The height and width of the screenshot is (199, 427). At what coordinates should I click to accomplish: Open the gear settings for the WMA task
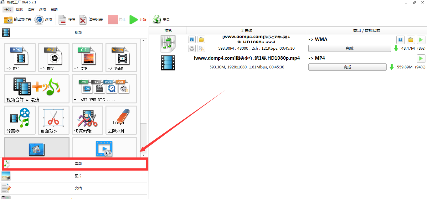[x=192, y=48]
